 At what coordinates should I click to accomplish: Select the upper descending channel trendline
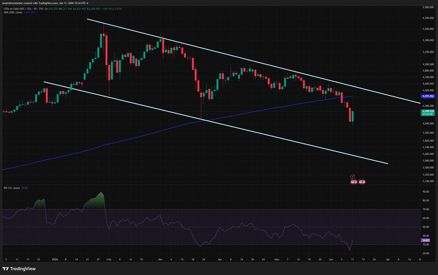pyautogui.click(x=253, y=61)
